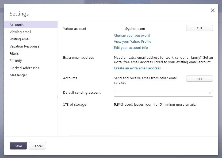This screenshot has height=158, width=222.
Task: Open the Accounts settings section
Action: (17, 25)
